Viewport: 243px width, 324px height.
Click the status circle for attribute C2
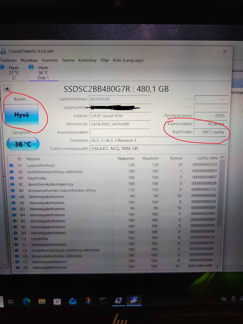[16, 238]
